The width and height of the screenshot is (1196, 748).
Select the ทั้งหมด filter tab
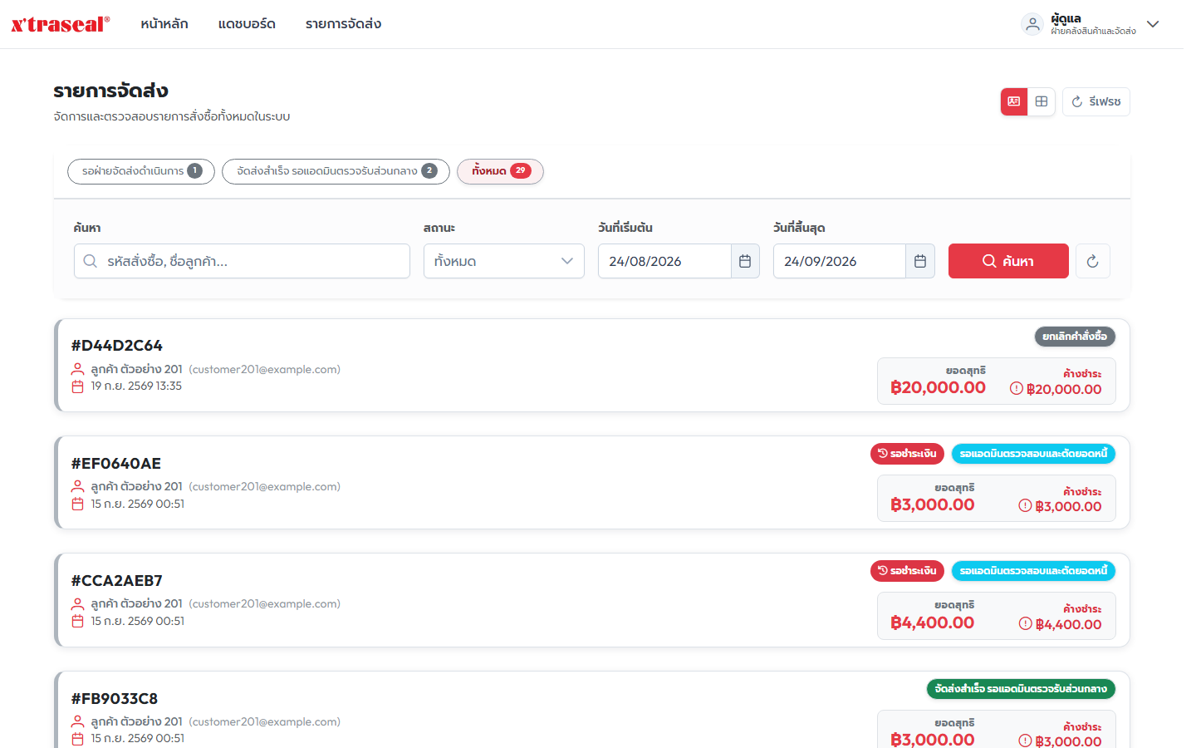(x=500, y=171)
